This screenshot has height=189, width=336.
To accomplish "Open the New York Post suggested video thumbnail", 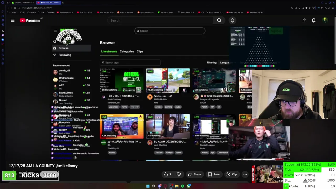I will tap(267, 174).
